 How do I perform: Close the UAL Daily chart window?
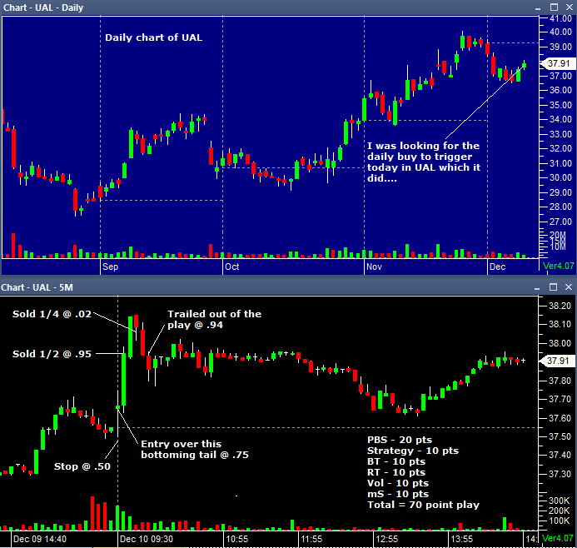click(569, 7)
